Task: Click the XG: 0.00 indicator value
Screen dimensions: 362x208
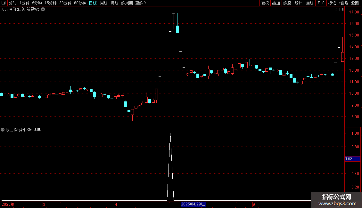Action: coord(34,130)
